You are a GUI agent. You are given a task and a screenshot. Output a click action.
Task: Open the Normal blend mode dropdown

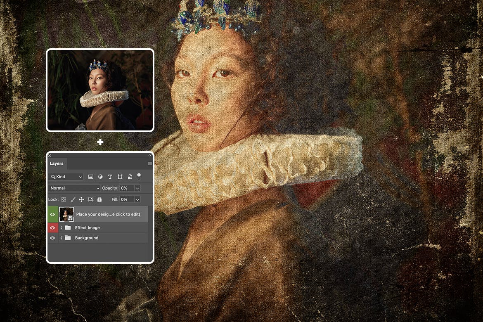tap(74, 188)
